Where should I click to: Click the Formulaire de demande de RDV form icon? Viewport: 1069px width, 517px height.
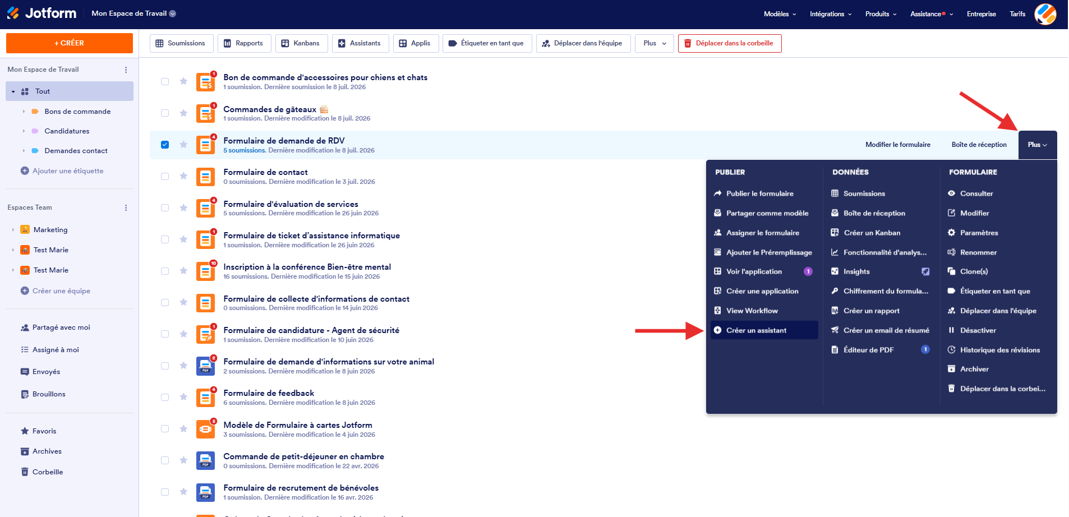tap(206, 145)
